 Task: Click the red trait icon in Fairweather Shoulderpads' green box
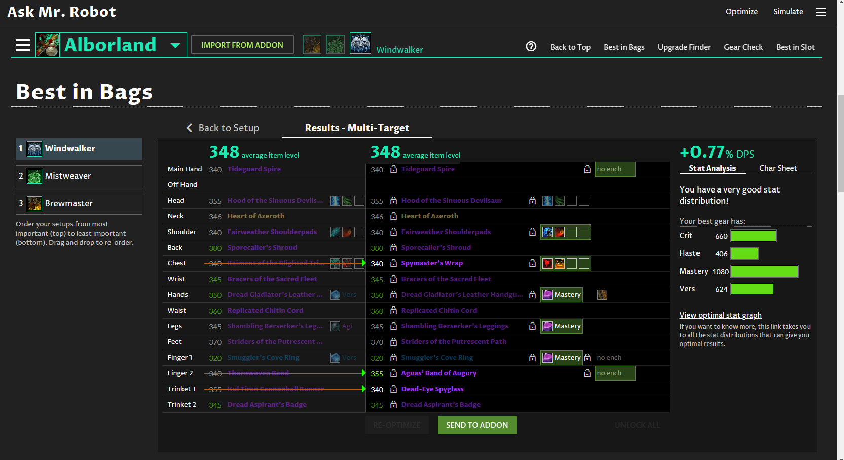(560, 232)
